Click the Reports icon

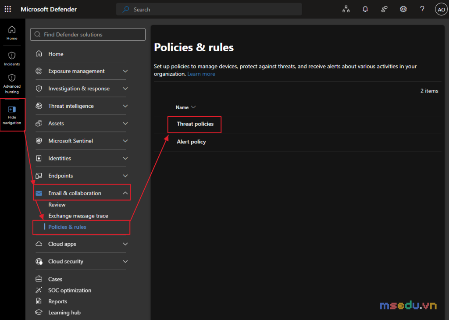[39, 301]
